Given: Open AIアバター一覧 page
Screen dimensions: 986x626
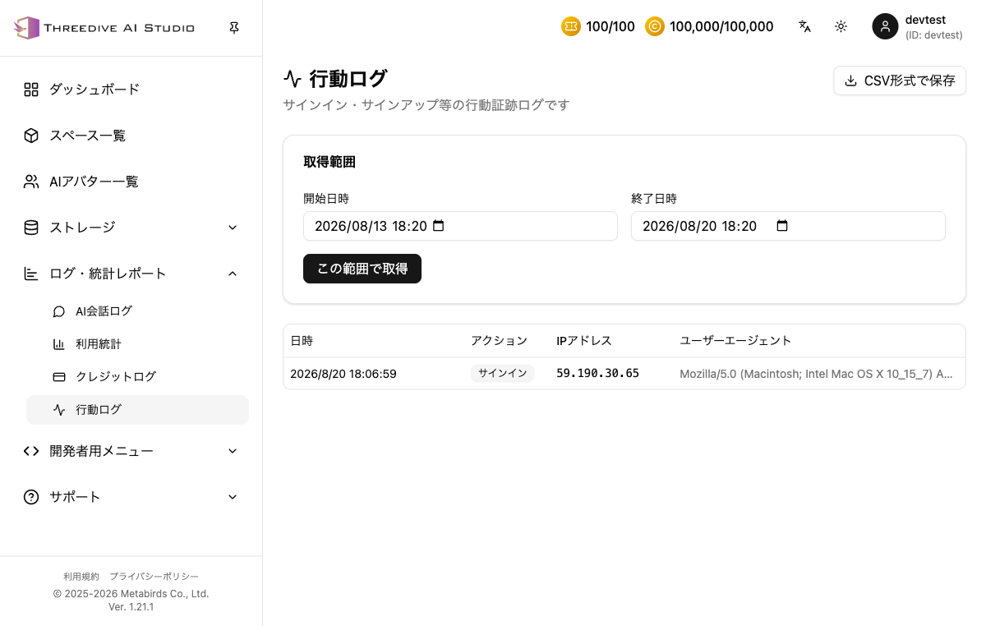Looking at the screenshot, I should tap(131, 182).
